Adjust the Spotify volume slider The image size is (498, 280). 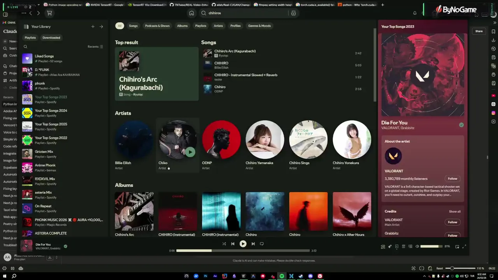point(431,247)
